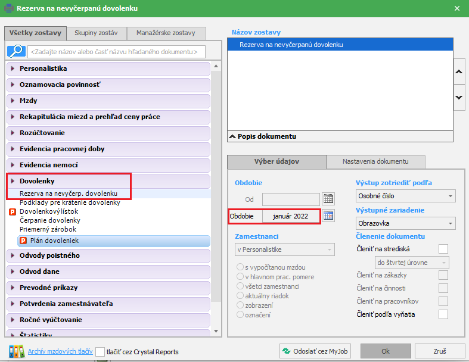The width and height of the screenshot is (469, 362).
Task: Open the Archív mzdových tlačív link
Action: 60,351
